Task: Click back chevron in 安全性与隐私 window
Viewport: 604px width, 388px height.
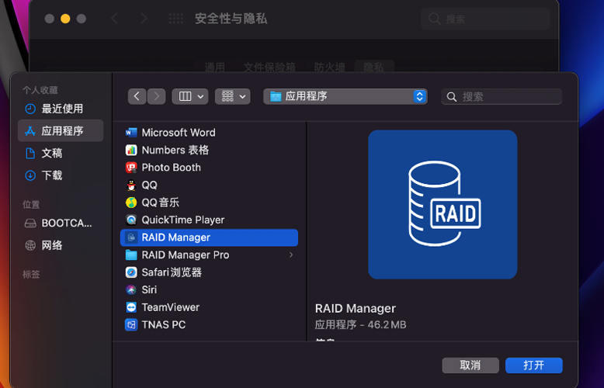Action: [114, 19]
